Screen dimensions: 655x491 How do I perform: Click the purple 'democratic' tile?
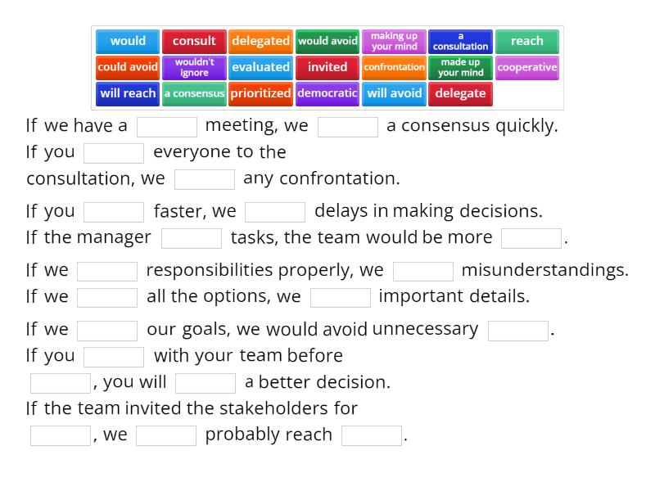point(327,93)
